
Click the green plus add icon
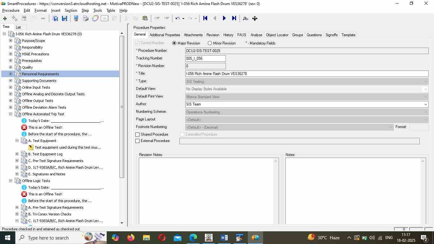(5, 18)
